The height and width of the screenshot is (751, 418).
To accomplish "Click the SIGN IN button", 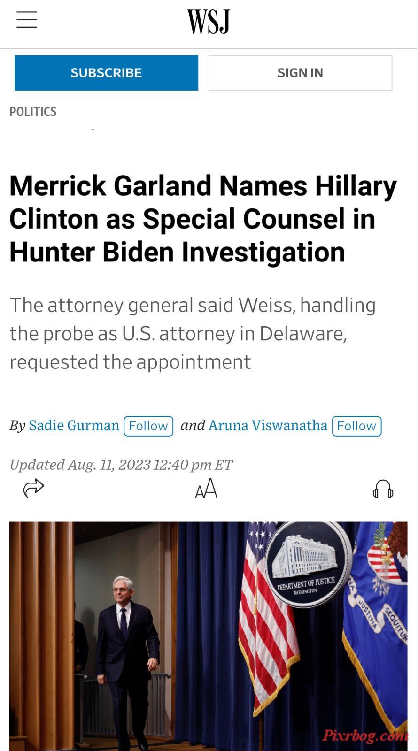I will pyautogui.click(x=300, y=73).
